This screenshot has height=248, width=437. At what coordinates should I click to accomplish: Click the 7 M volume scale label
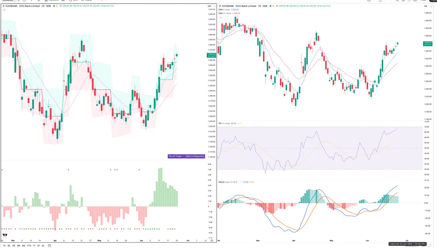(x=210, y=170)
